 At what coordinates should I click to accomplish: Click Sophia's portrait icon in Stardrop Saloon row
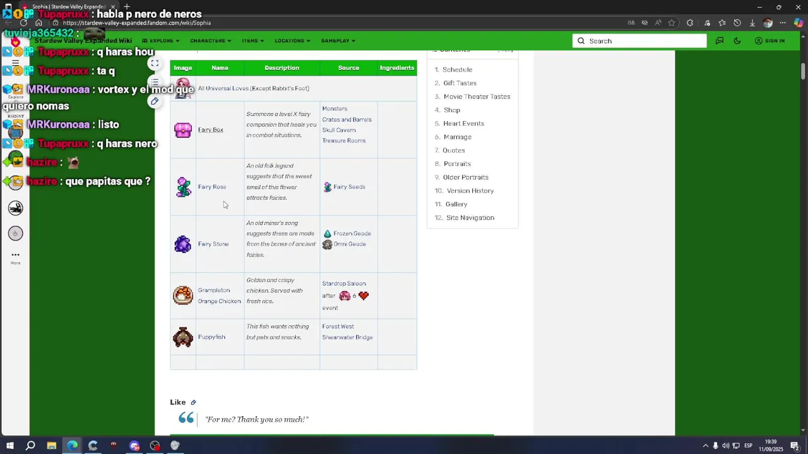coord(345,296)
